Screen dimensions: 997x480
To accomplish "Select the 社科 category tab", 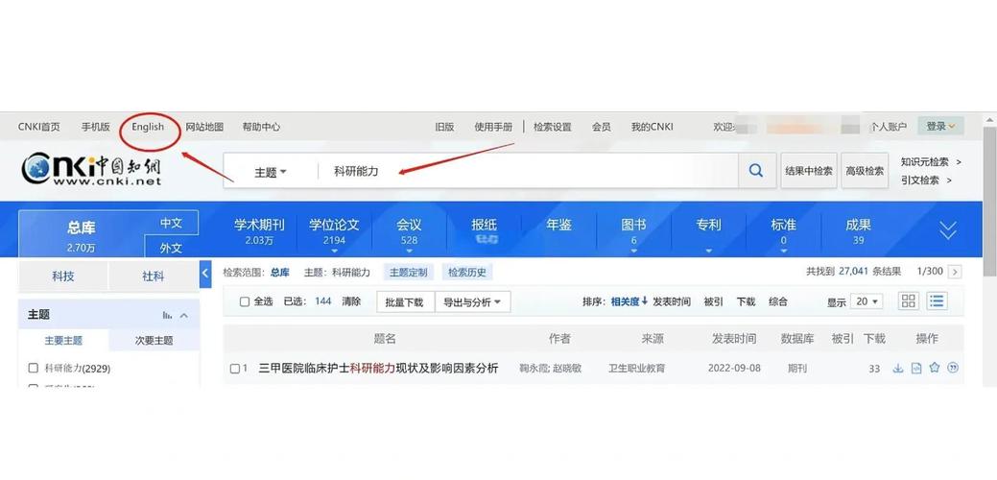I will pyautogui.click(x=154, y=276).
